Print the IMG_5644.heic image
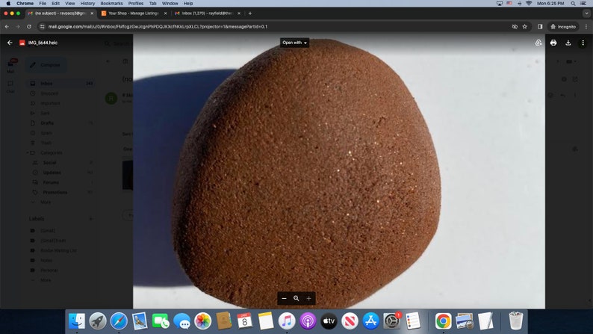Screen dimensions: 593x334 (553, 43)
